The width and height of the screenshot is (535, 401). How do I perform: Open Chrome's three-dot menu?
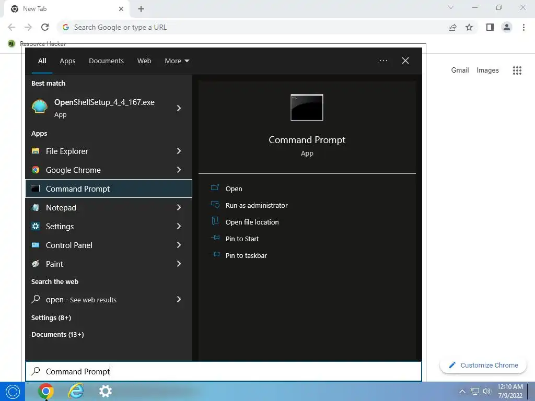[x=524, y=27]
